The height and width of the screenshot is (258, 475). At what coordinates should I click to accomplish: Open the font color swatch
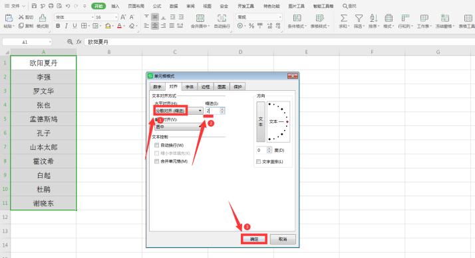pyautogui.click(x=119, y=26)
